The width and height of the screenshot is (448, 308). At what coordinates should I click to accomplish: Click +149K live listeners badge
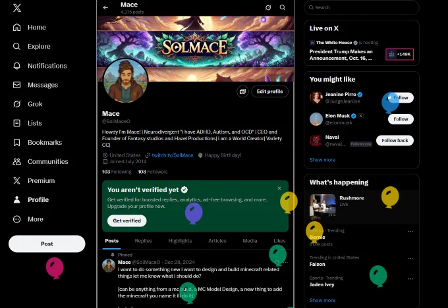(399, 54)
